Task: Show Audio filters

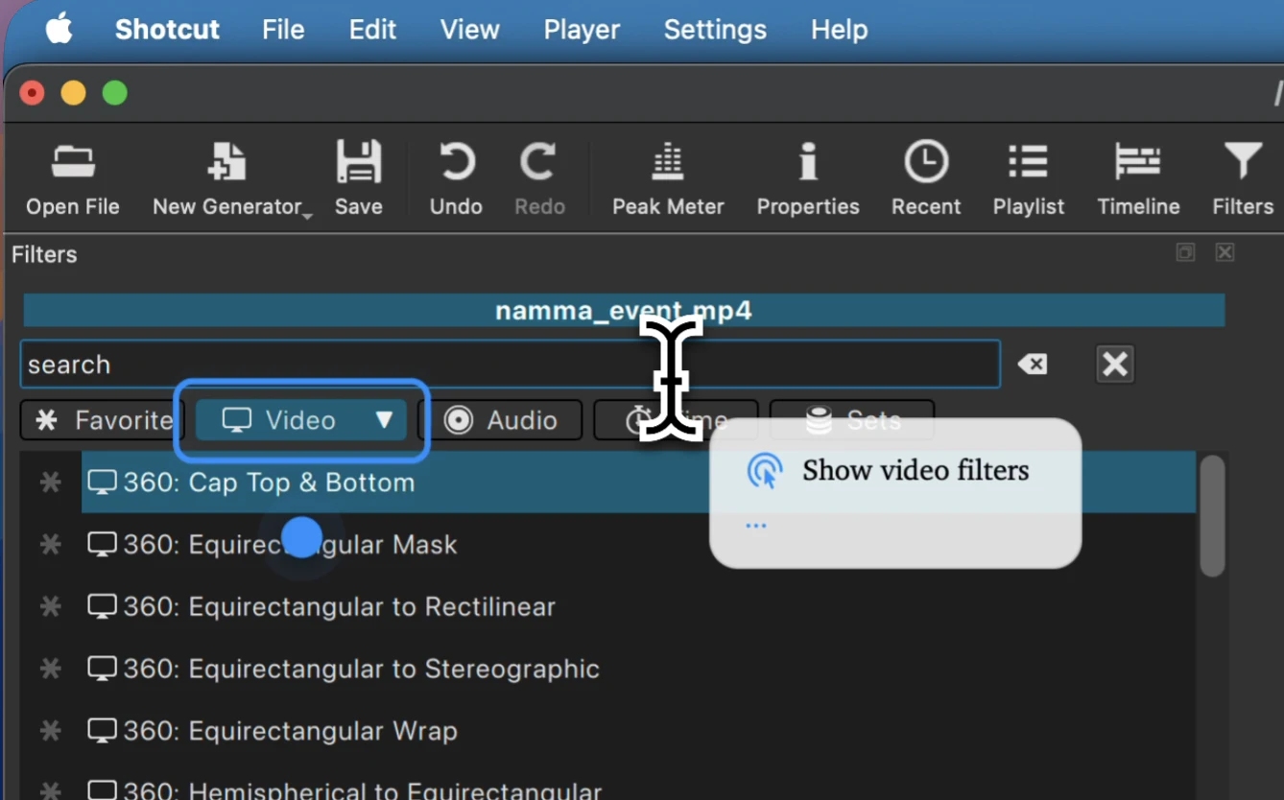Action: (x=500, y=420)
